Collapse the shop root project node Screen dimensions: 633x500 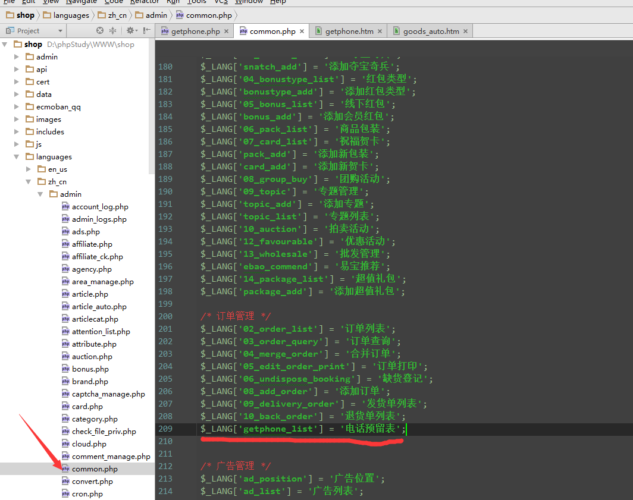(5, 44)
